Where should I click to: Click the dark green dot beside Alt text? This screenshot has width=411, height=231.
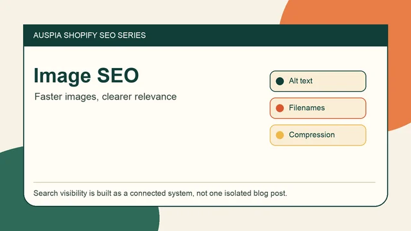pos(280,81)
